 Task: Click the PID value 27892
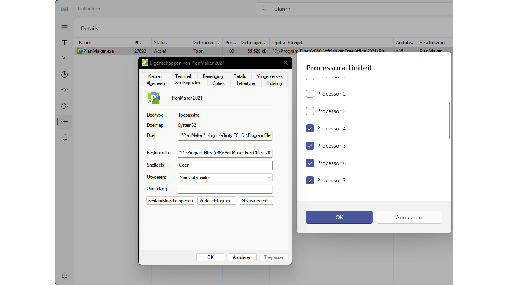click(140, 51)
